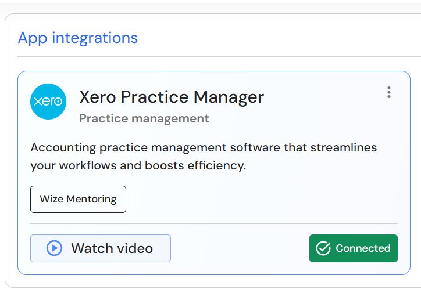Click the accounting practice description text
This screenshot has width=421, height=293.
tap(204, 147)
